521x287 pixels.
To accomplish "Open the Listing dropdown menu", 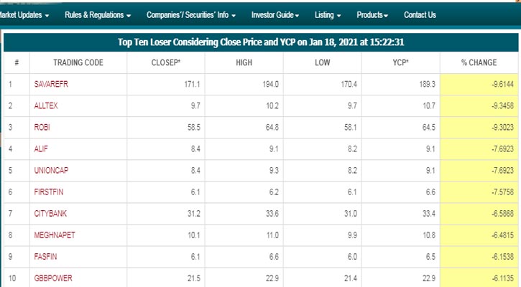I will coord(328,14).
